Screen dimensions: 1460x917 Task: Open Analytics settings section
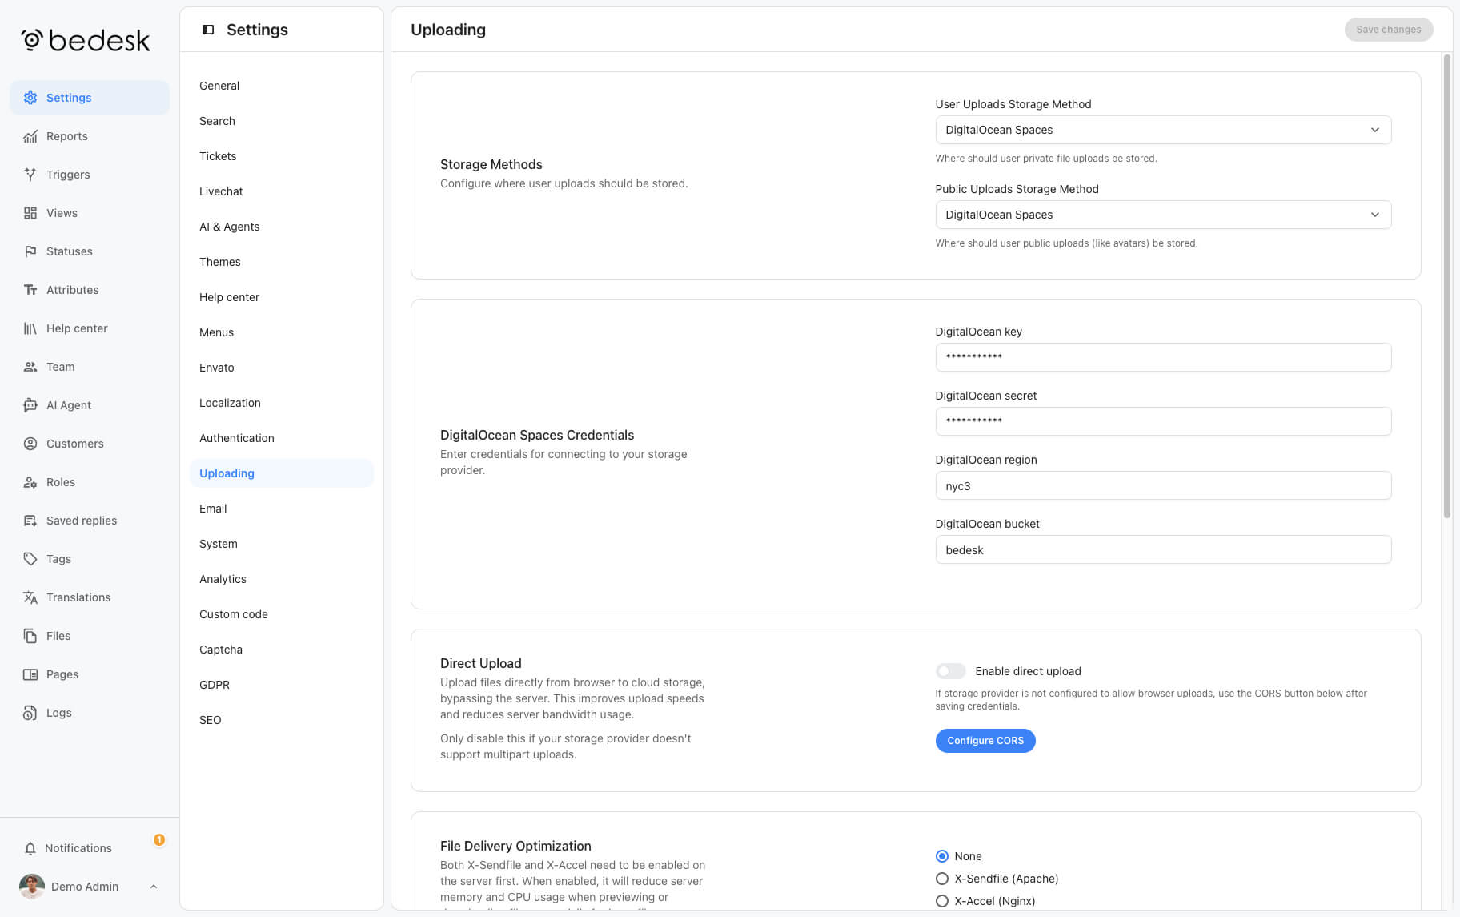click(282, 579)
